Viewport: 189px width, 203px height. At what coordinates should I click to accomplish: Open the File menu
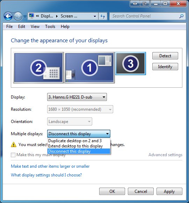(9, 27)
